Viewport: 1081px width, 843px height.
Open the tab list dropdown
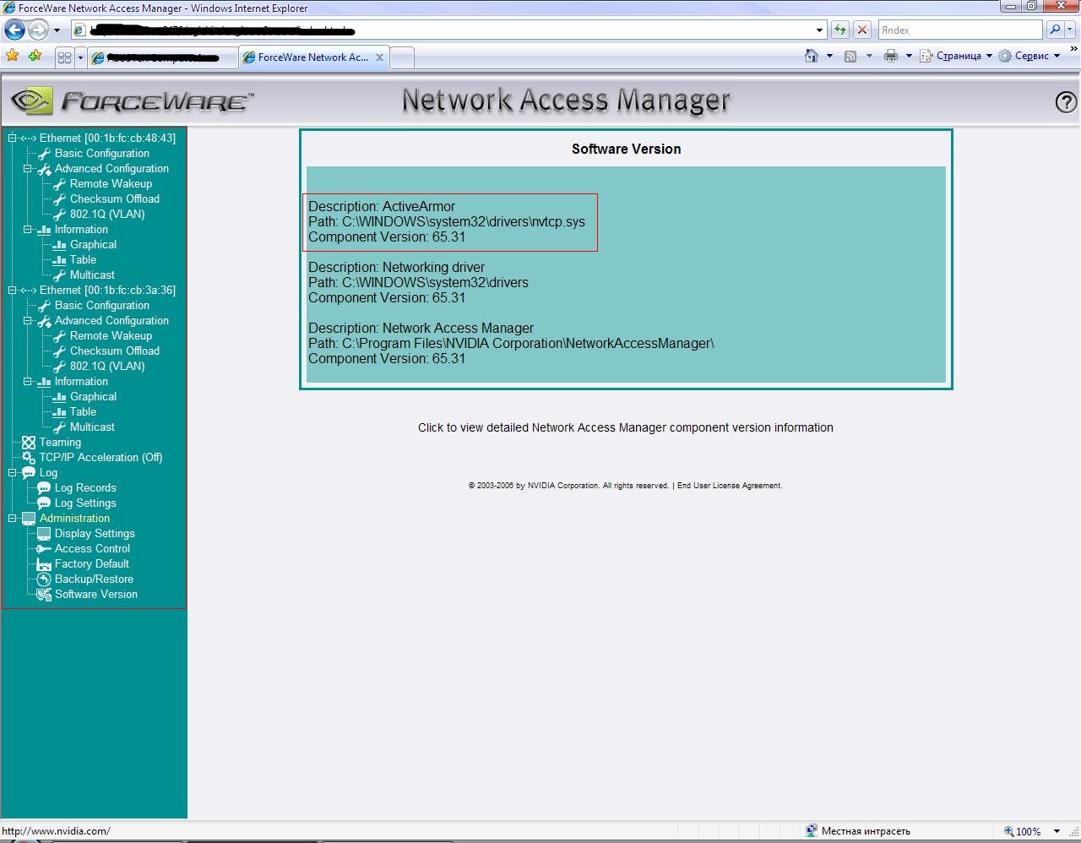80,57
